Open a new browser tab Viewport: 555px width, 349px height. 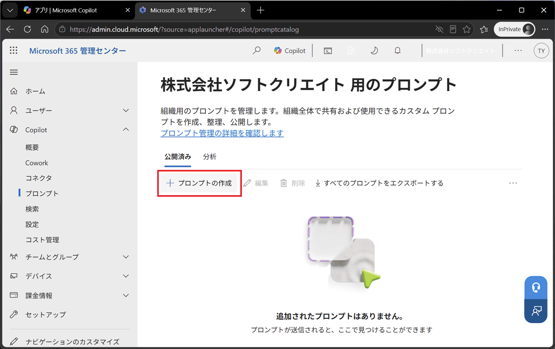260,10
